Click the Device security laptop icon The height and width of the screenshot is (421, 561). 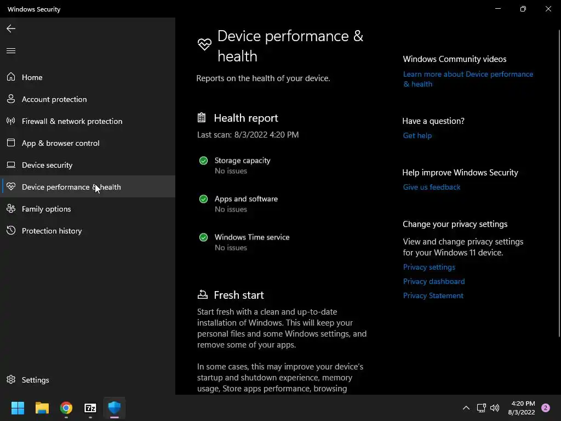point(11,164)
